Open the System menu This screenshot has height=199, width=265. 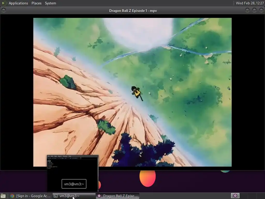coord(50,3)
